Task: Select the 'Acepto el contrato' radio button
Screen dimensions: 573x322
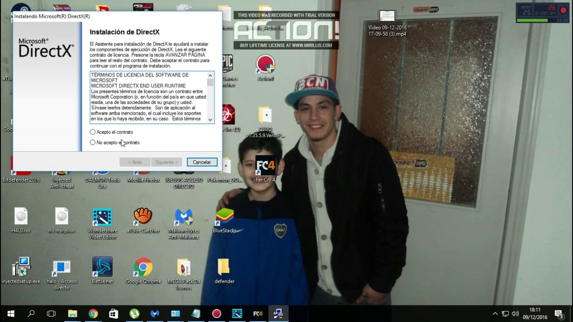Action: 93,132
